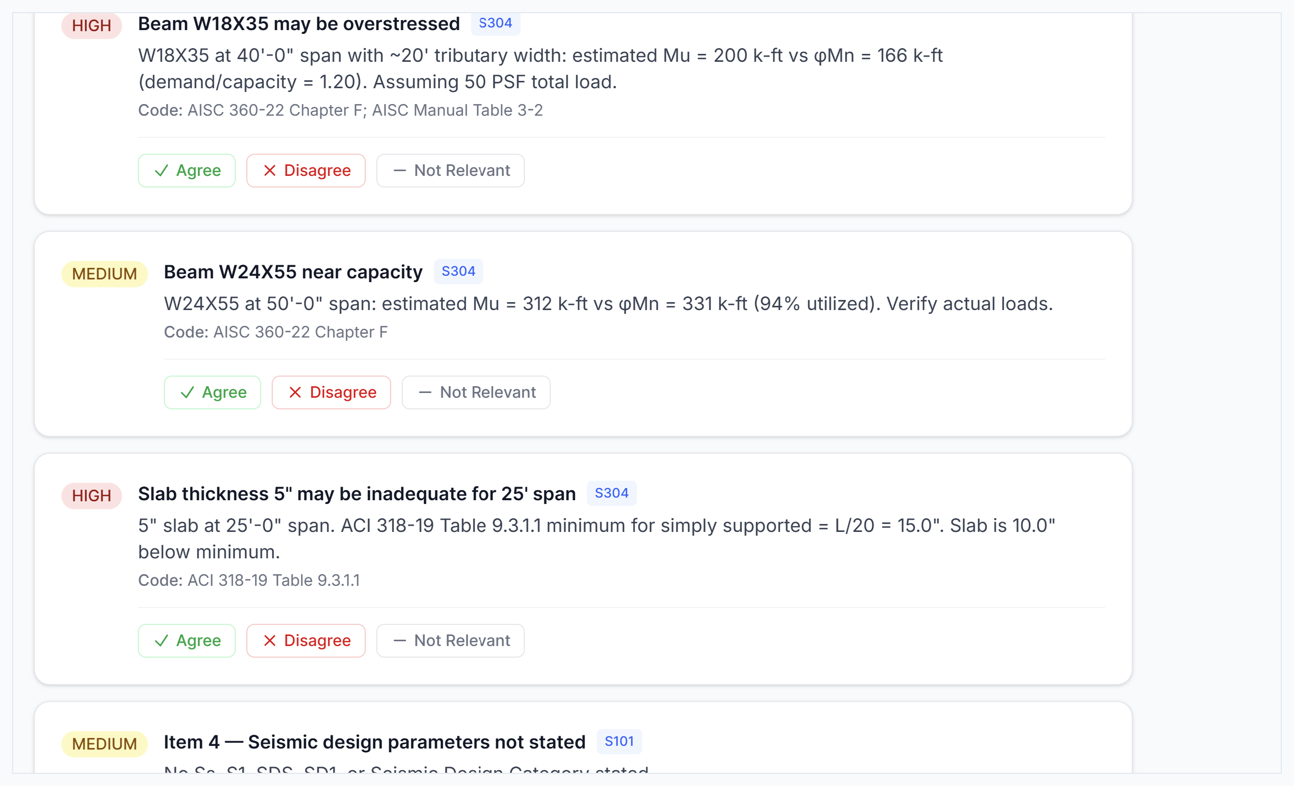Select 'Item 4 — Seismic design parameters' title
The width and height of the screenshot is (1294, 786).
374,742
